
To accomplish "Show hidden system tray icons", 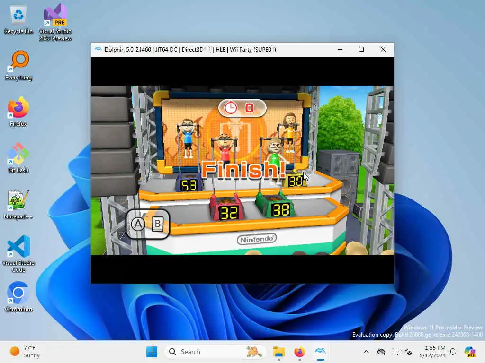I will [x=366, y=352].
